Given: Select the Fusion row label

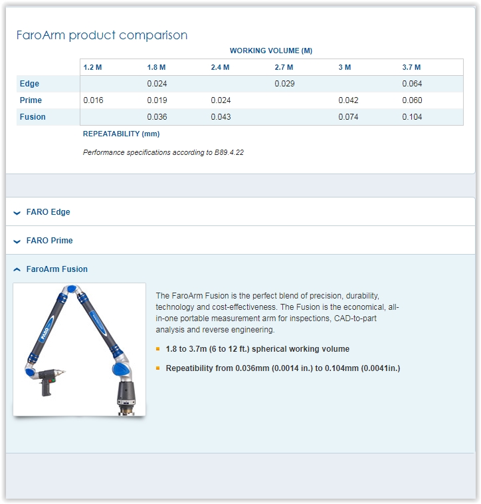Looking at the screenshot, I should 33,116.
